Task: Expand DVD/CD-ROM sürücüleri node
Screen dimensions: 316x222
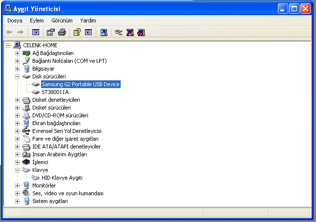Action: tap(17, 115)
